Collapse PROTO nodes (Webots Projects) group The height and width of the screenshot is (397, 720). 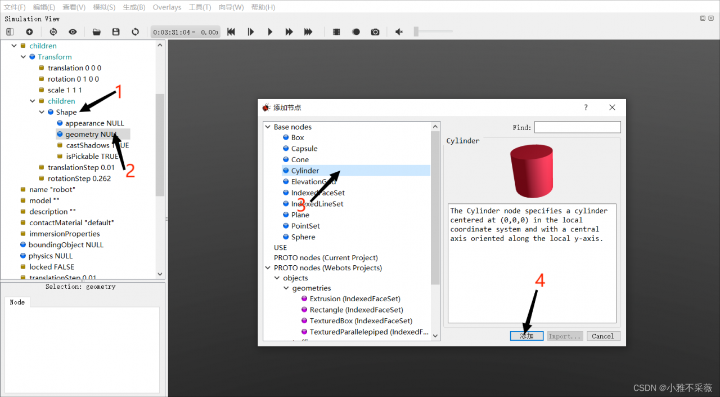pyautogui.click(x=267, y=268)
